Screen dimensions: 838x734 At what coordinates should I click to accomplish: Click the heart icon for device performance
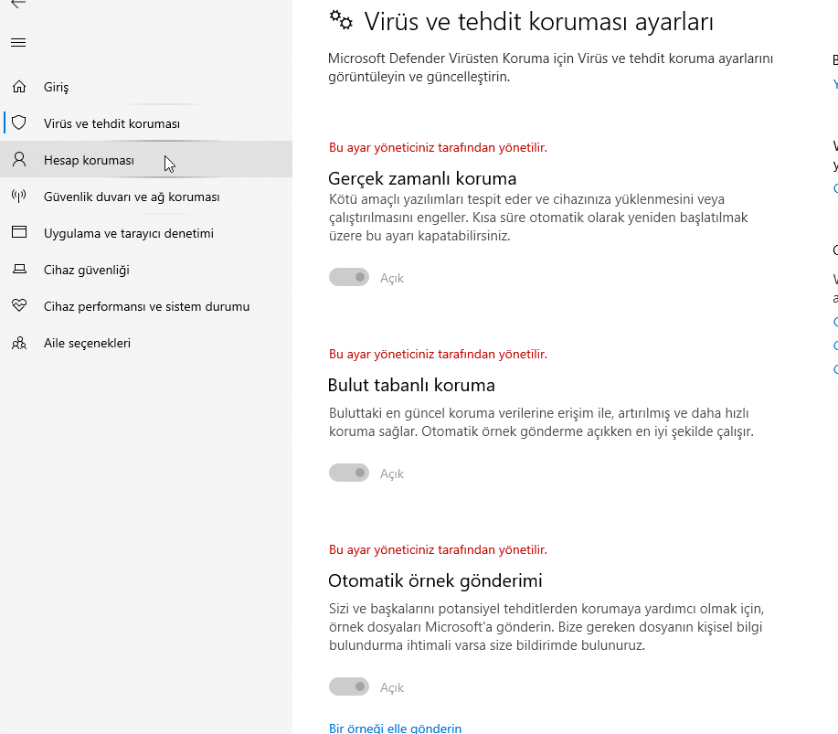click(19, 306)
